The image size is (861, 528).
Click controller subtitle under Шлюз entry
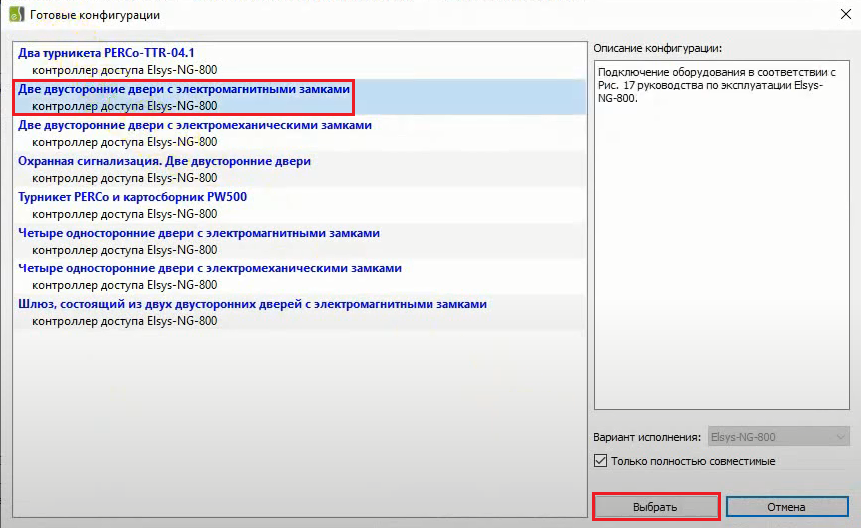click(x=124, y=321)
